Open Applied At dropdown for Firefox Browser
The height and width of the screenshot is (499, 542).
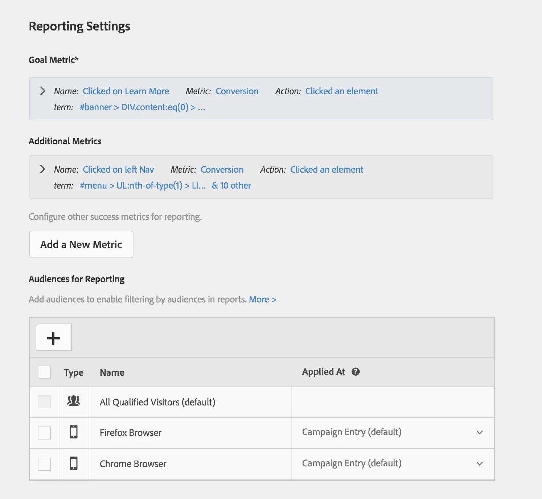click(479, 432)
